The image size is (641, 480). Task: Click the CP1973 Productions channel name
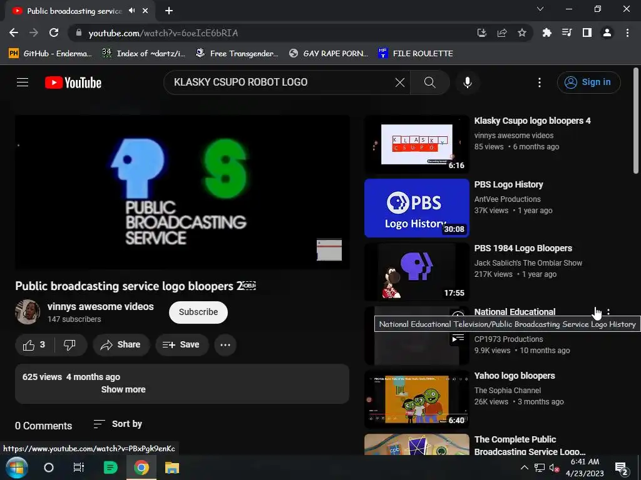point(508,339)
